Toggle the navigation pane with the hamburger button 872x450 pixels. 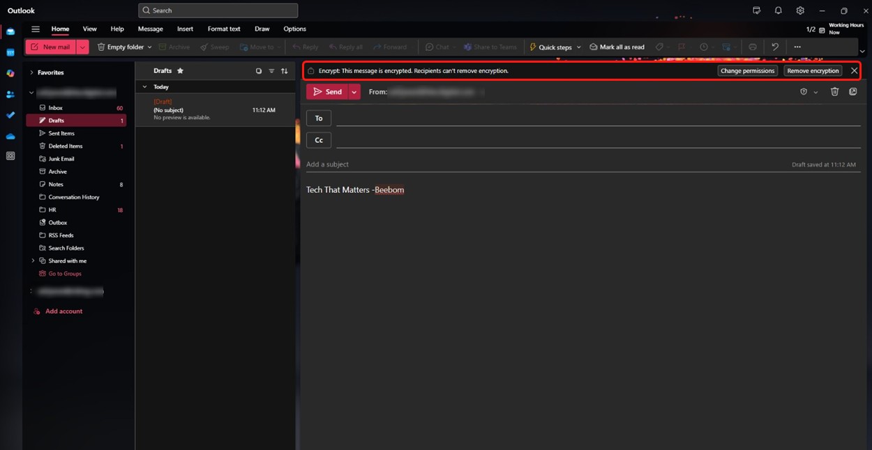36,29
